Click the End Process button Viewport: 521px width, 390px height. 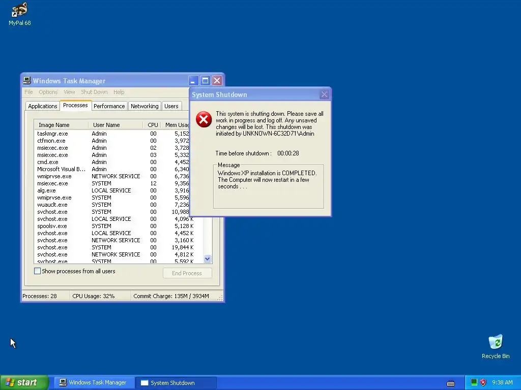point(187,273)
